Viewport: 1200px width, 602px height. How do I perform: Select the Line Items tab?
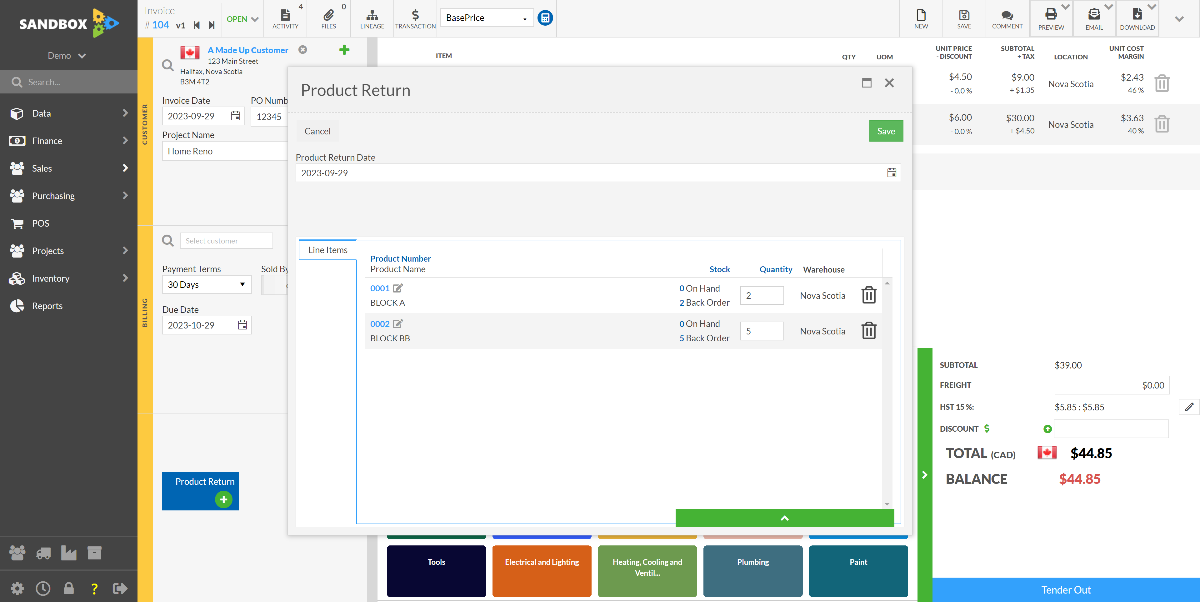327,249
